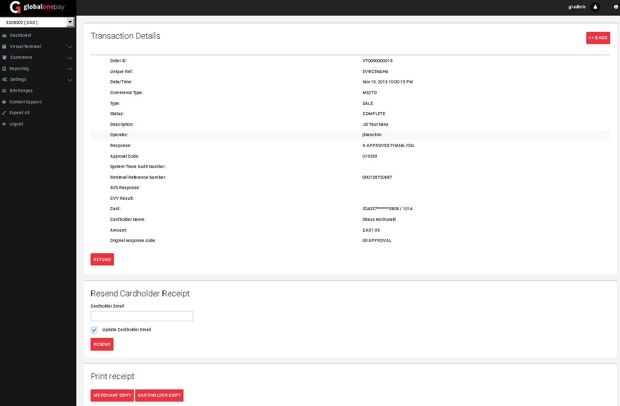Print the CARDHOLDER COPY receipt

coord(159,395)
